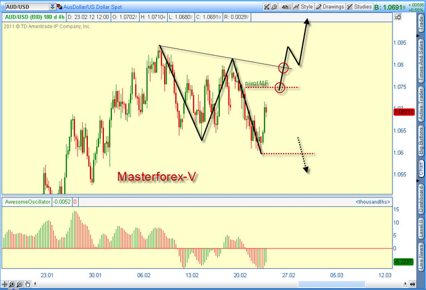Click the +0.55% change value
This screenshot has height=290, width=426.
pyautogui.click(x=415, y=10)
